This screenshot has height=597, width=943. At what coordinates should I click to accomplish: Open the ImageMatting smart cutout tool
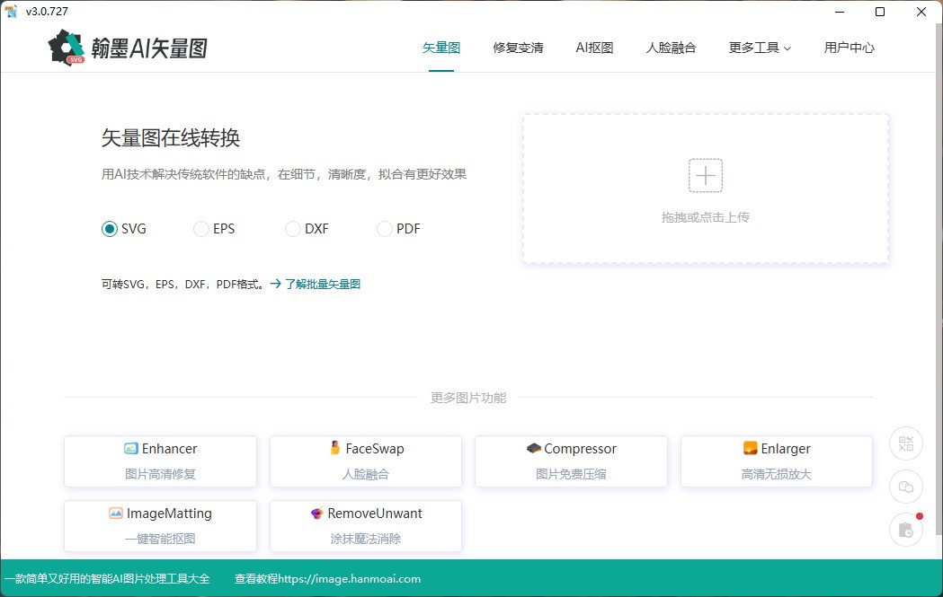[159, 525]
